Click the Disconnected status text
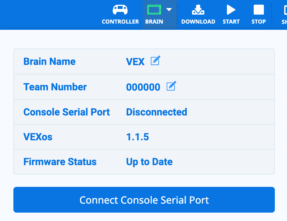Image resolution: width=287 pixels, height=221 pixels. click(x=156, y=112)
